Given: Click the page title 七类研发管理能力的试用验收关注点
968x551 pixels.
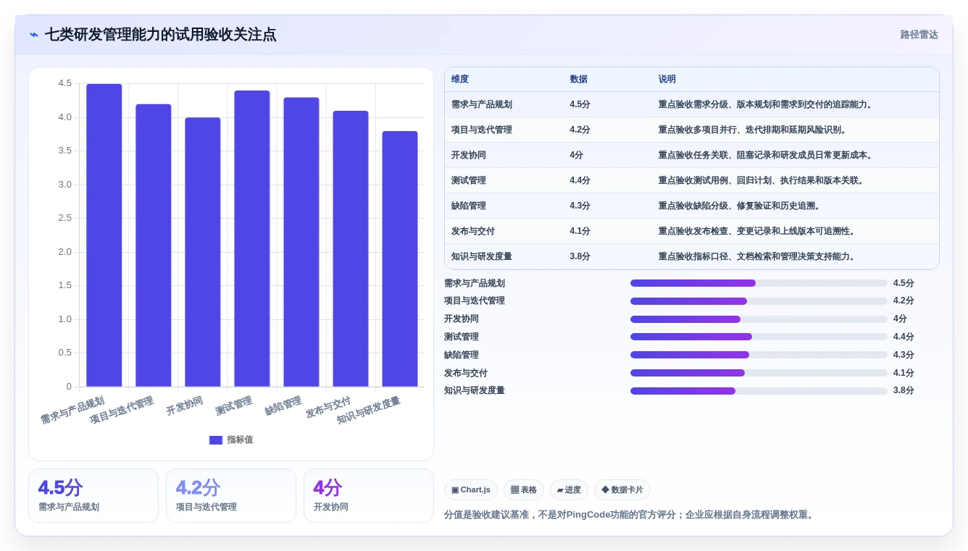Looking at the screenshot, I should 160,35.
